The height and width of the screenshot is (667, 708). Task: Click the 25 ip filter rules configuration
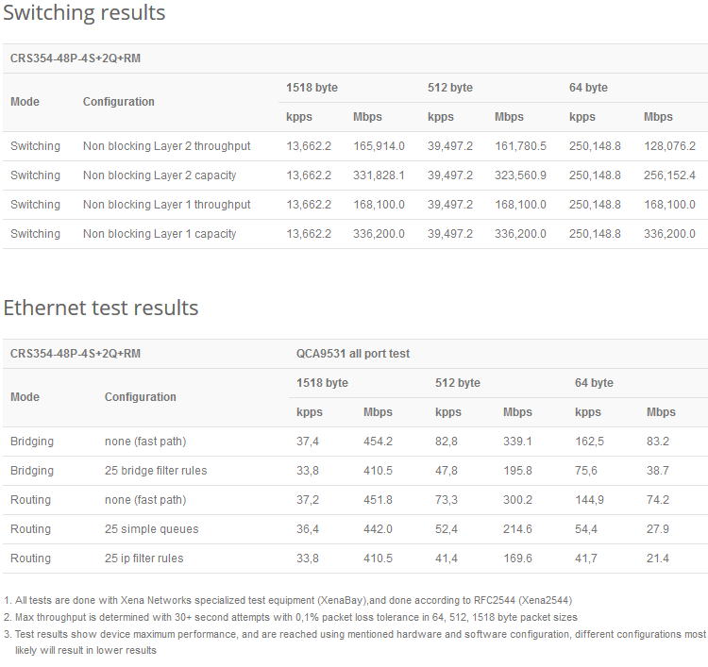[144, 559]
